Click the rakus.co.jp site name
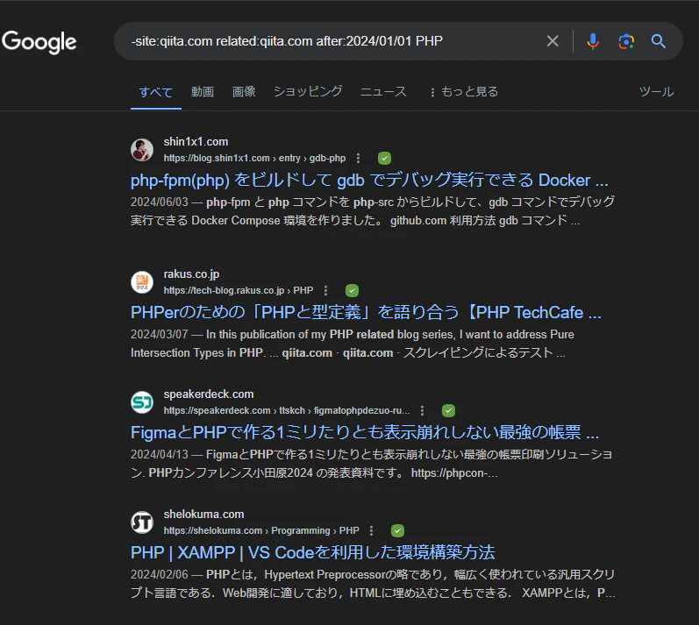Screen dimensions: 699x625 [x=191, y=274]
